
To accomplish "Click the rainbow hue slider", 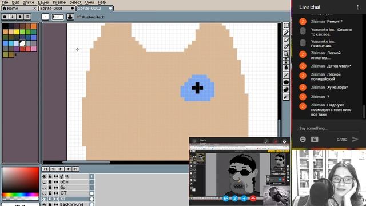I will coord(21,195).
